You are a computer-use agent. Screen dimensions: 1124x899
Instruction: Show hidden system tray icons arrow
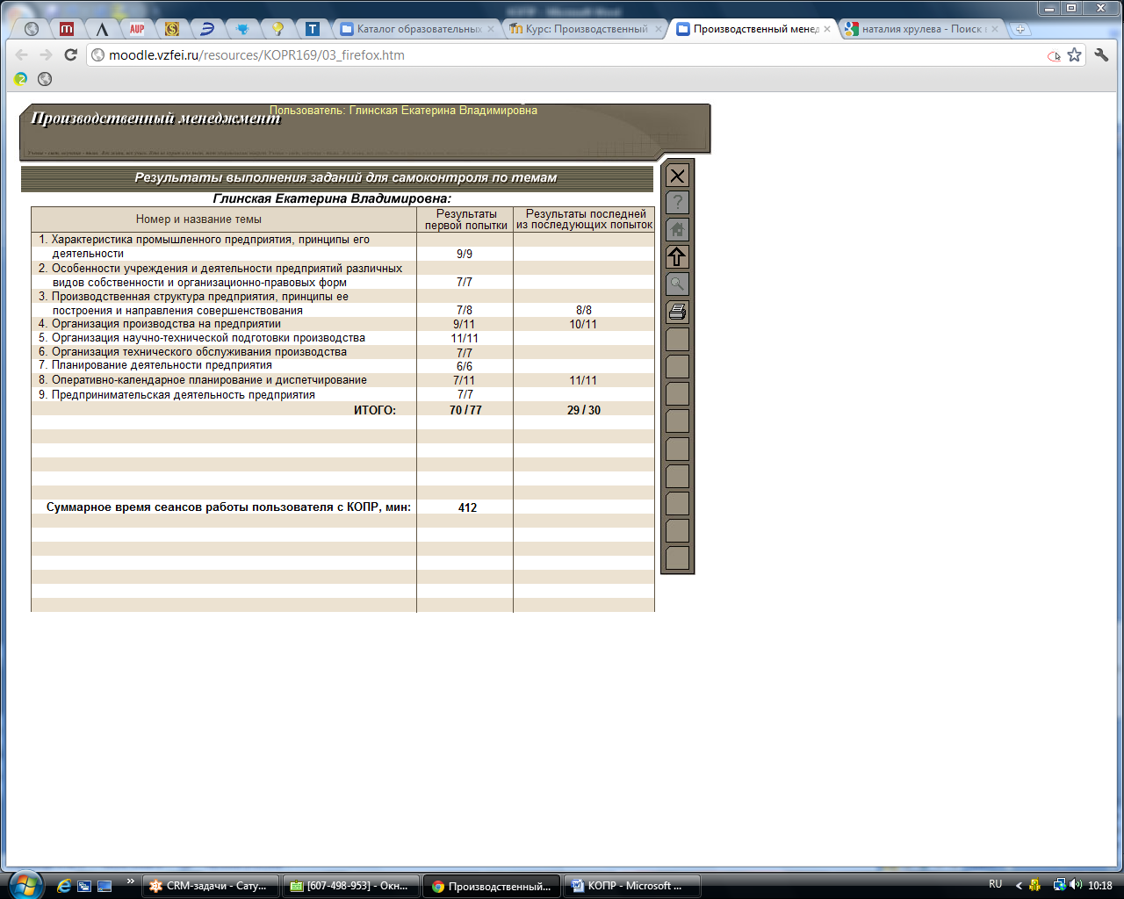1019,885
